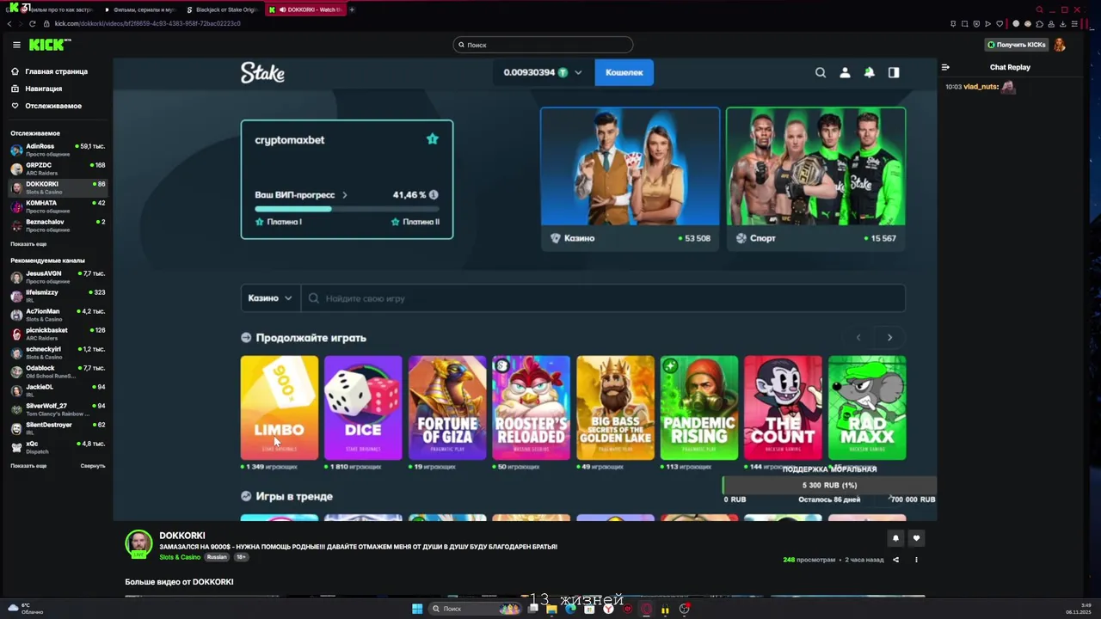
Task: Click the VIP progress bar
Action: click(x=347, y=209)
